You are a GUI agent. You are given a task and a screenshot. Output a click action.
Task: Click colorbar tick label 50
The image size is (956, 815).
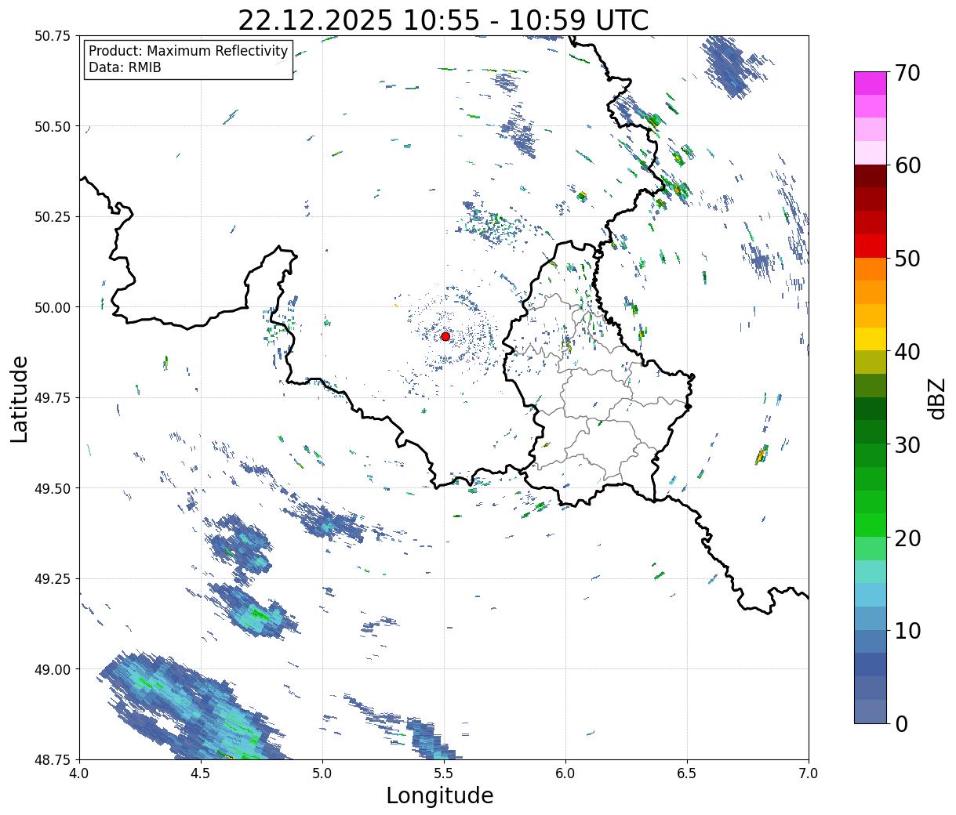pos(907,259)
